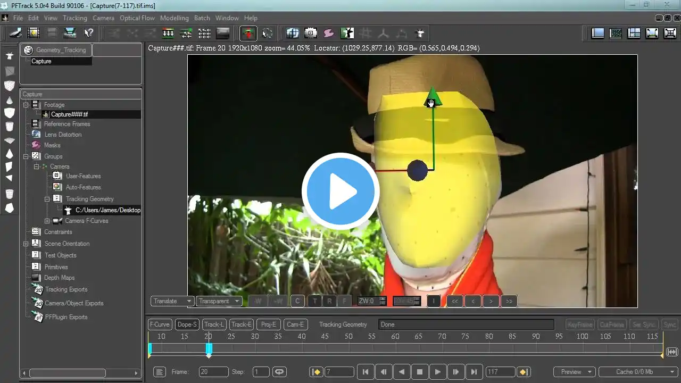Viewport: 681px width, 383px height.
Task: Click the stop playback button
Action: point(420,372)
